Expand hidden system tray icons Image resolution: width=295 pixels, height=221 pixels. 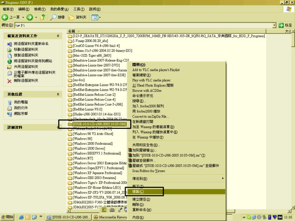pos(244,217)
